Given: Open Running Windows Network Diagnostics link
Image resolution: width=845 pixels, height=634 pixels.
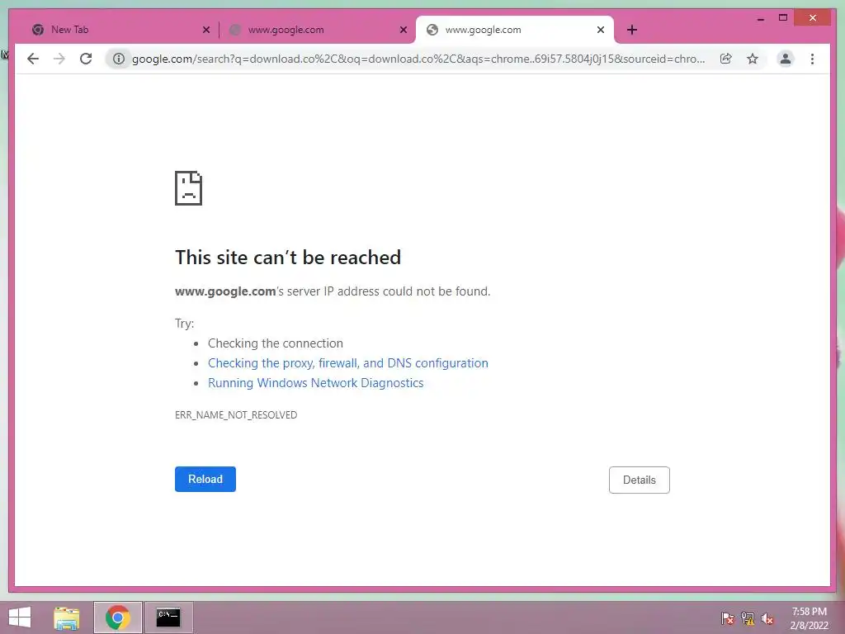Looking at the screenshot, I should [x=316, y=383].
